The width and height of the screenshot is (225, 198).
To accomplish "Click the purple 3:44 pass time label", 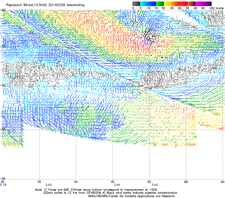I will 117,185.
